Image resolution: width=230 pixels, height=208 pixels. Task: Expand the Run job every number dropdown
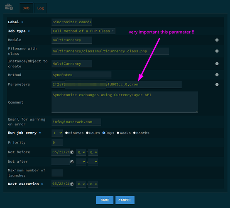click(x=57, y=133)
